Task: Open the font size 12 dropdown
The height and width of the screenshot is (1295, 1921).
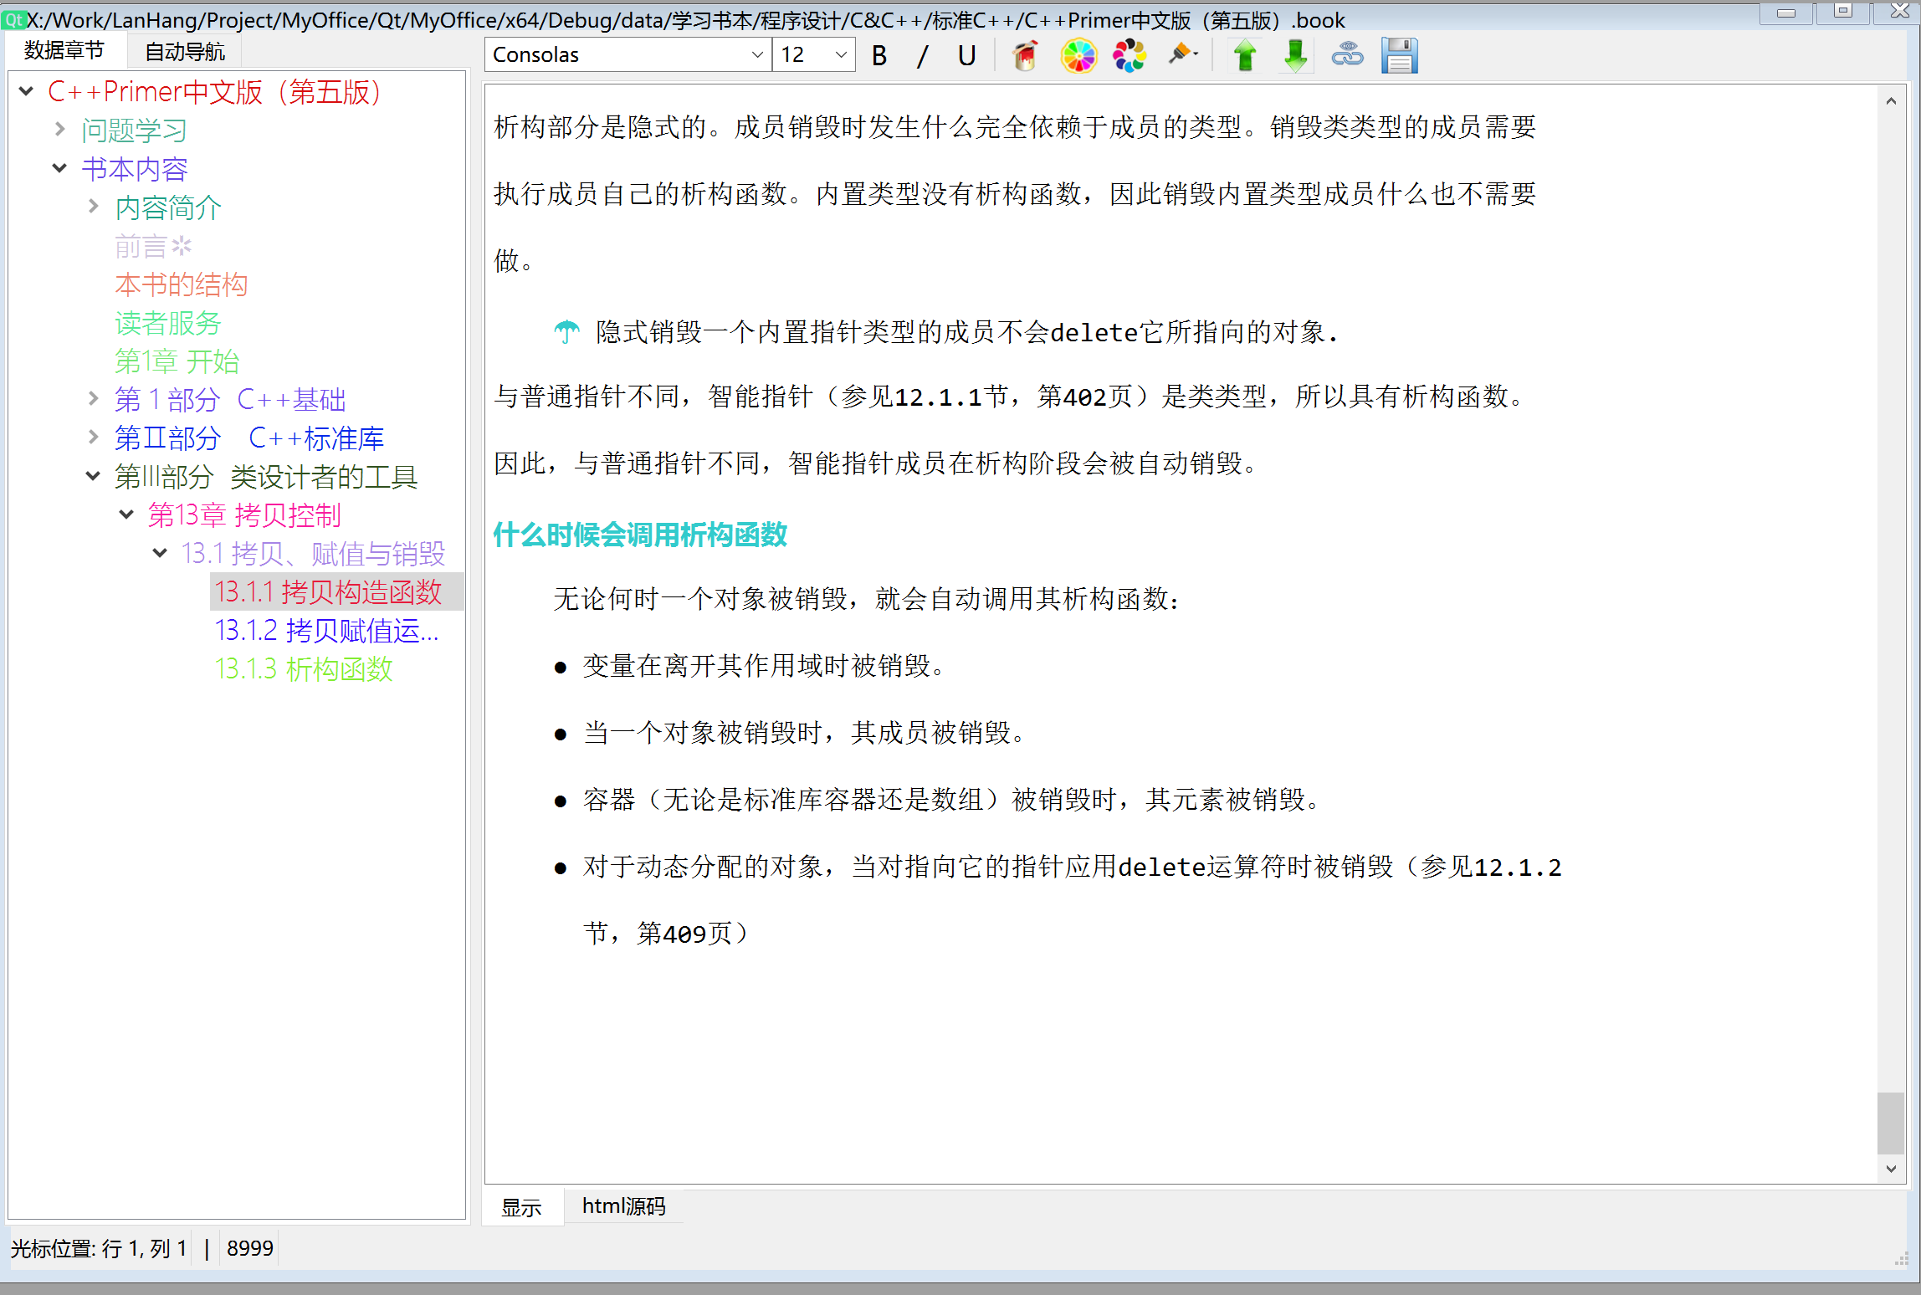Action: (x=840, y=55)
